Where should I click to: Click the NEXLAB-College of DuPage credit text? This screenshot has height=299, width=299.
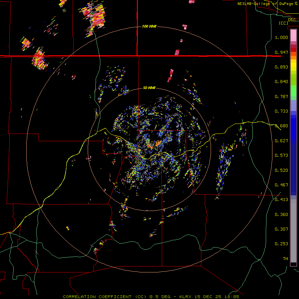(x=267, y=4)
